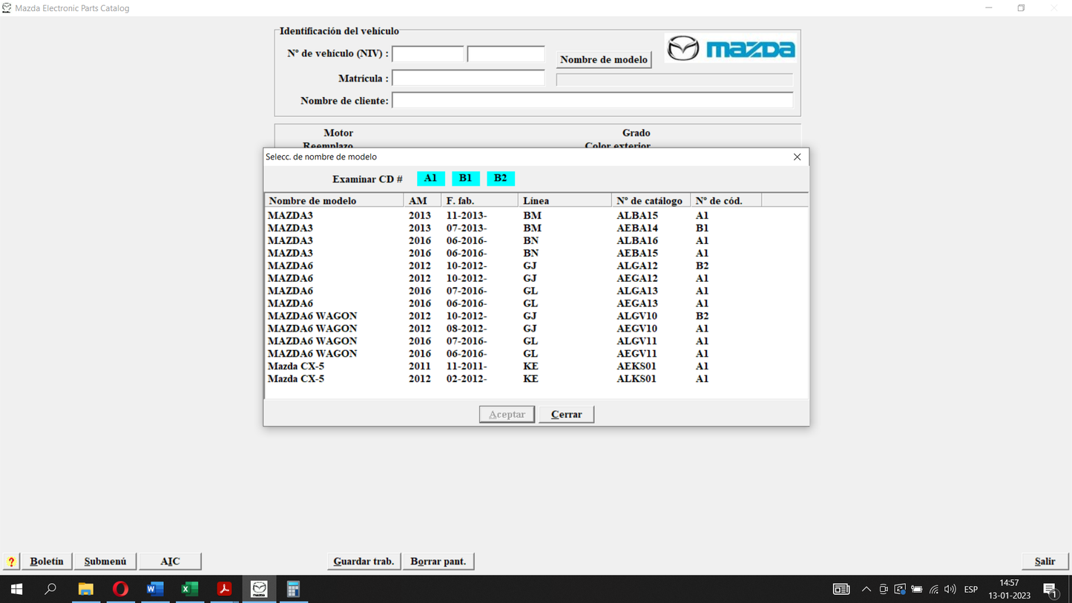Sort by Nombre de modelo column header
The image size is (1072, 603).
tap(334, 201)
